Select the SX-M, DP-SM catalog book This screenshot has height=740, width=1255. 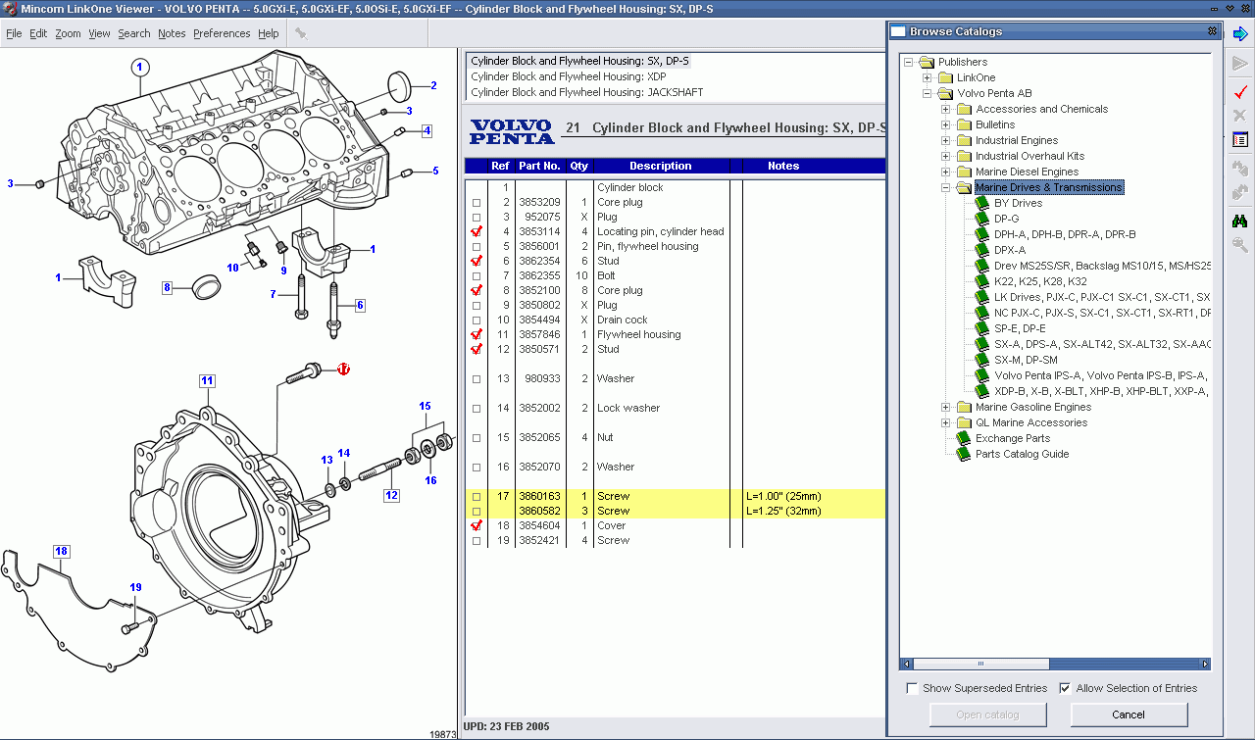coord(982,360)
